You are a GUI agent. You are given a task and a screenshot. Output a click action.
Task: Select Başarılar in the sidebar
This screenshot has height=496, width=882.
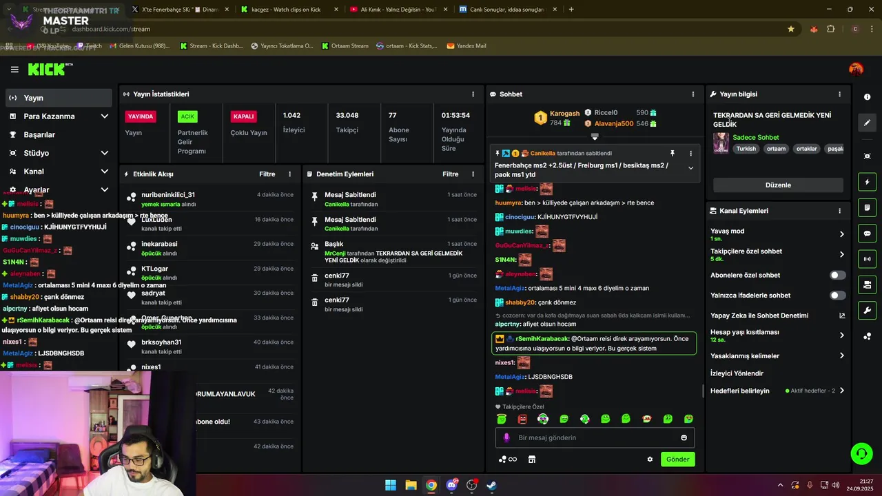coord(58,135)
